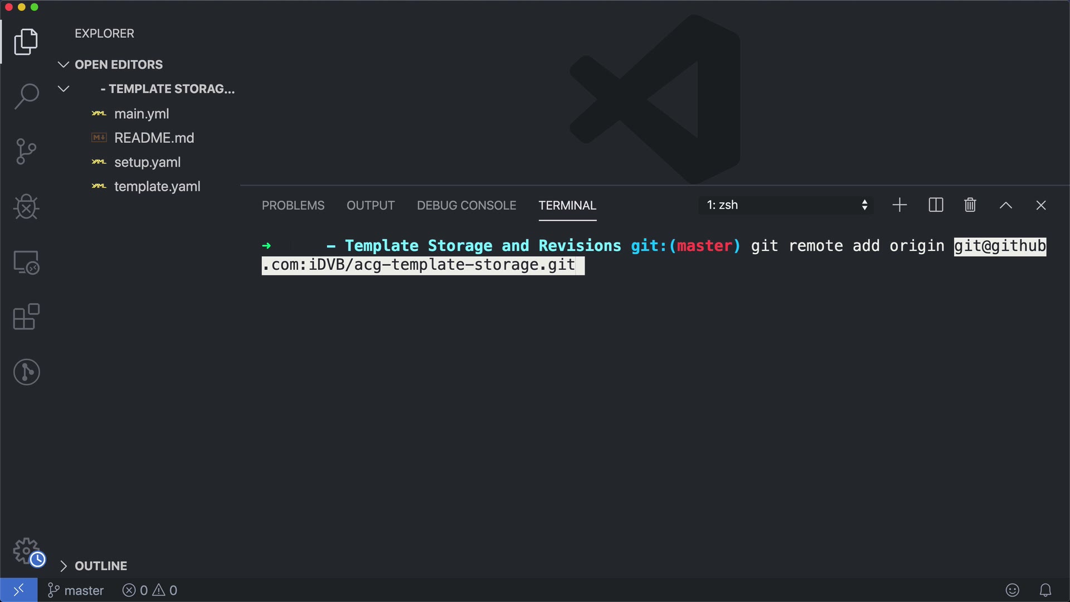Click the notifications bell in status bar
The height and width of the screenshot is (602, 1070).
[x=1045, y=590]
